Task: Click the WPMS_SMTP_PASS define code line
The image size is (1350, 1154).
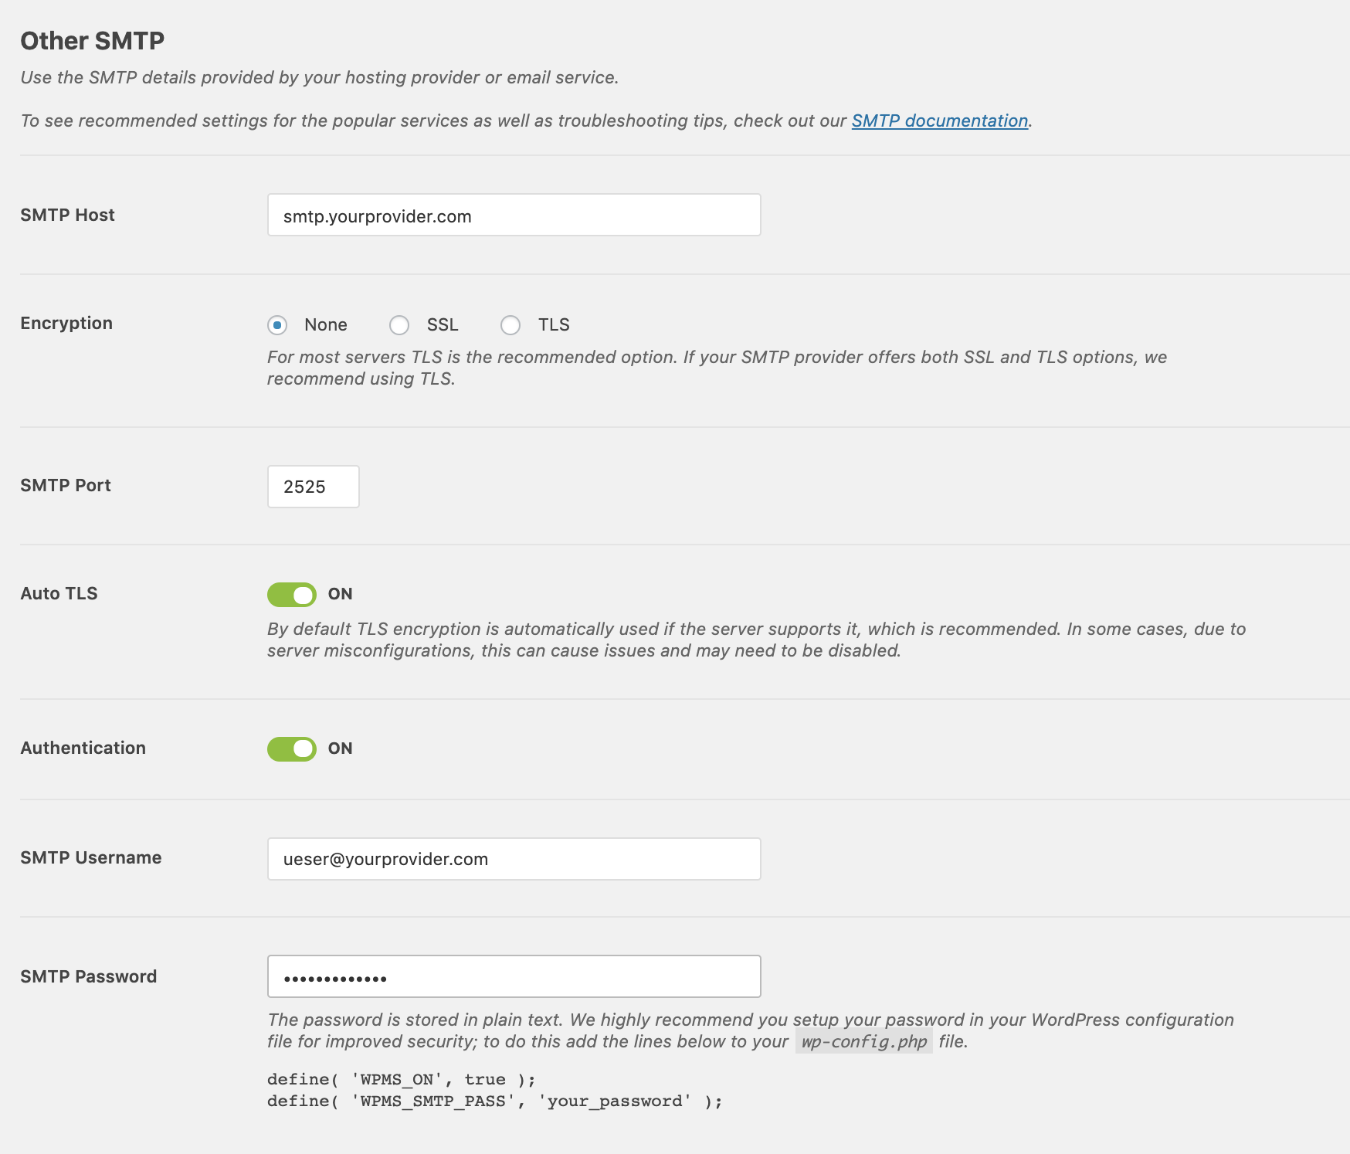Action: coord(494,1101)
